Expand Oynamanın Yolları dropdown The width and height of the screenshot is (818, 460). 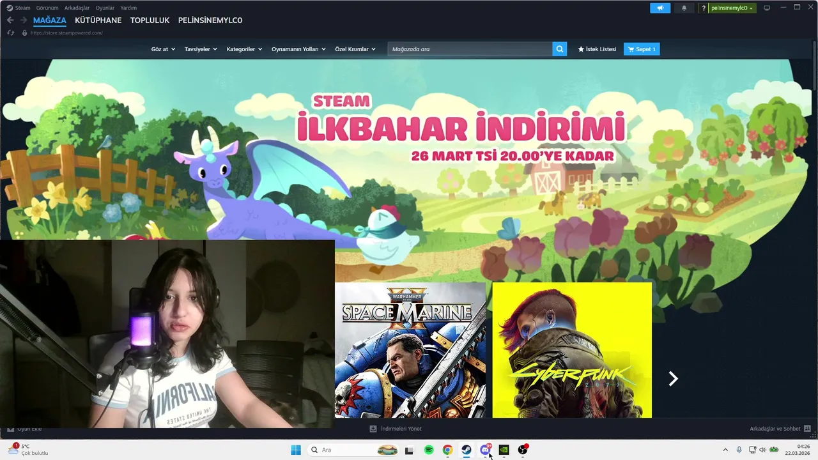[298, 49]
